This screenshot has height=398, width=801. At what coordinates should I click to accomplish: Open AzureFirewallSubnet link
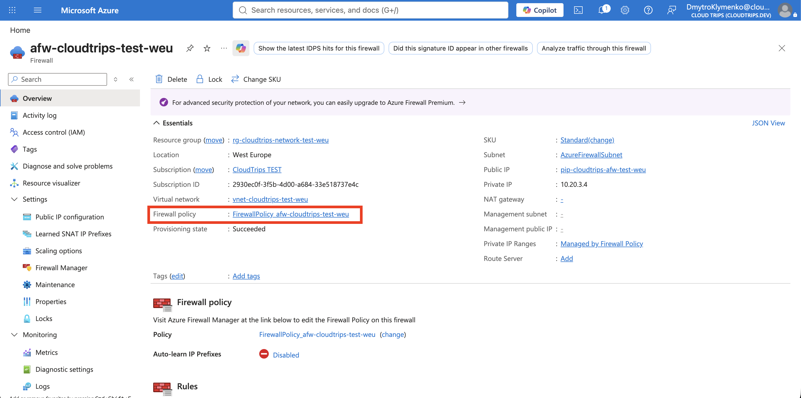click(x=591, y=155)
